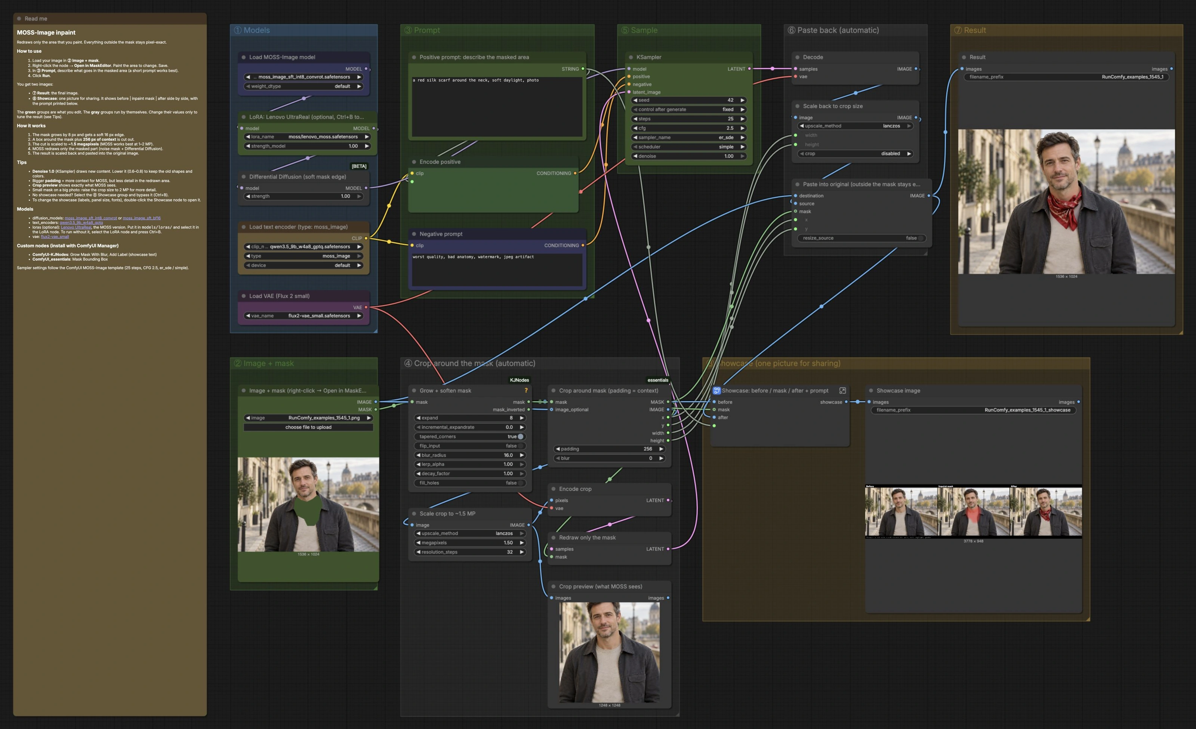Collapse the Read me note dot
1196x729 pixels.
pos(19,18)
